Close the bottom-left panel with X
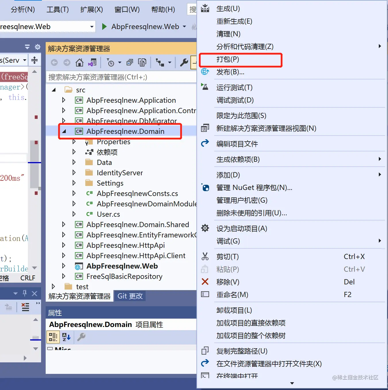Image resolution: width=388 pixels, height=390 pixels. tap(34, 294)
